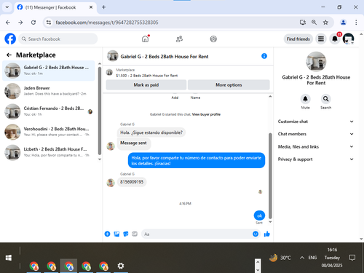This screenshot has width=364, height=273.
Task: Choose a GIF in the composer
Action: pos(135,234)
